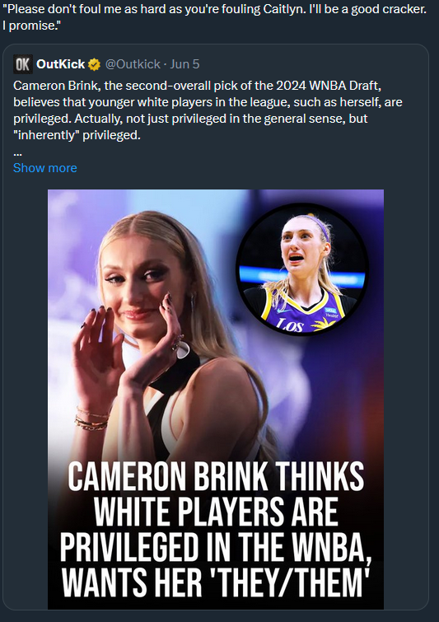
Task: Click the OutKick OK avatar logo
Action: click(x=22, y=64)
